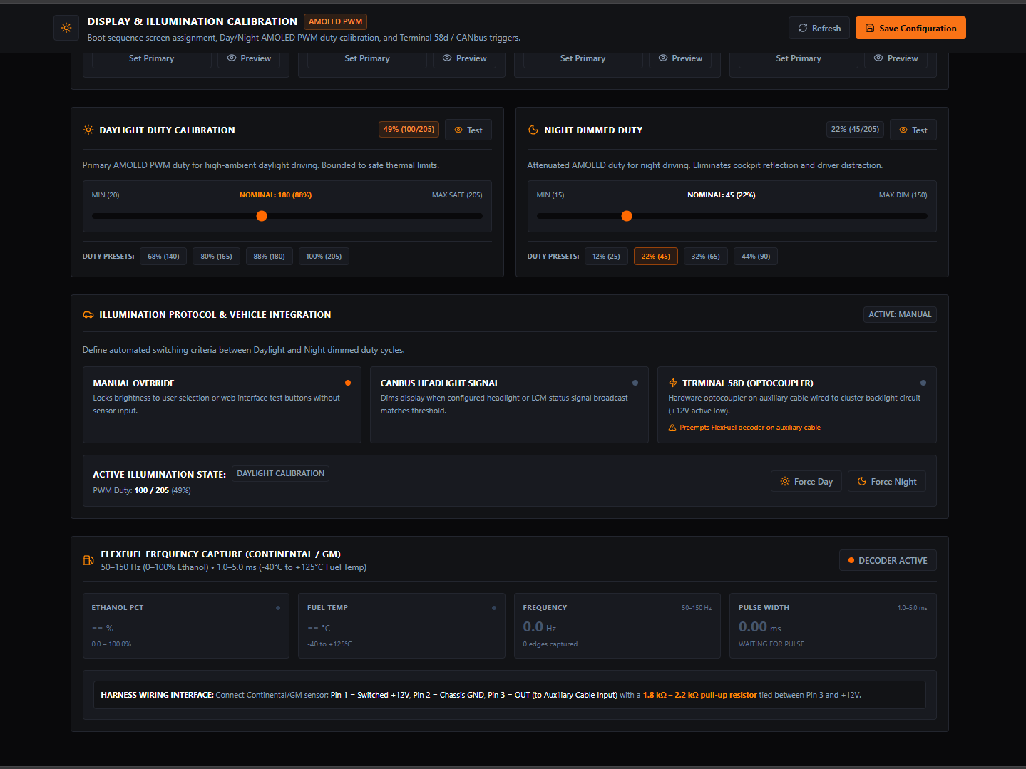Click the night dimmed duty slider handle
The height and width of the screenshot is (769, 1026).
click(x=627, y=216)
